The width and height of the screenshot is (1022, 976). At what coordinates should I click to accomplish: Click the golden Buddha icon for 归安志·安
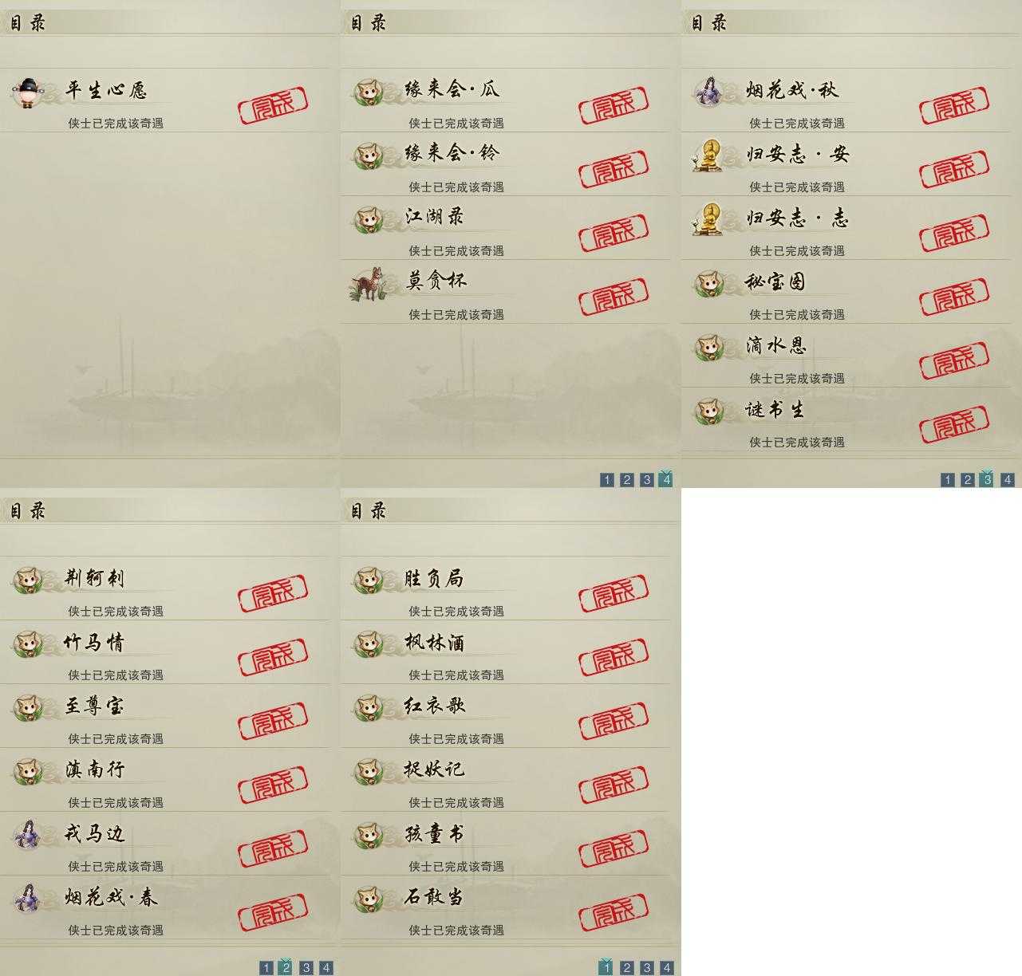tap(707, 155)
